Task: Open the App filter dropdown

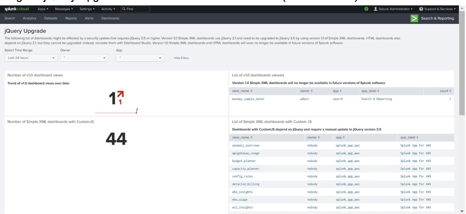Action: [140, 58]
